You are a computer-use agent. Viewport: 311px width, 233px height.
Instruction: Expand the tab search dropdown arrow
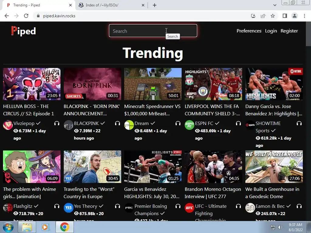click(x=275, y=5)
